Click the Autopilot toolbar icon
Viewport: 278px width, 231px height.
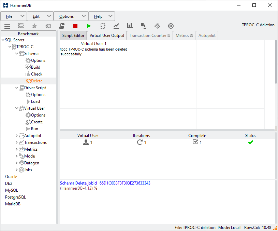point(103,26)
